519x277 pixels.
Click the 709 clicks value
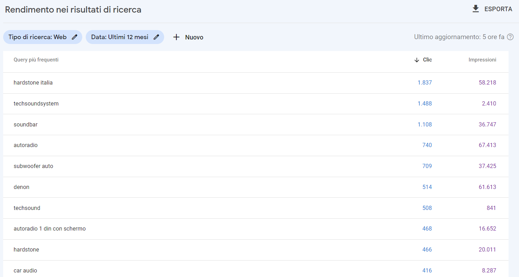427,166
